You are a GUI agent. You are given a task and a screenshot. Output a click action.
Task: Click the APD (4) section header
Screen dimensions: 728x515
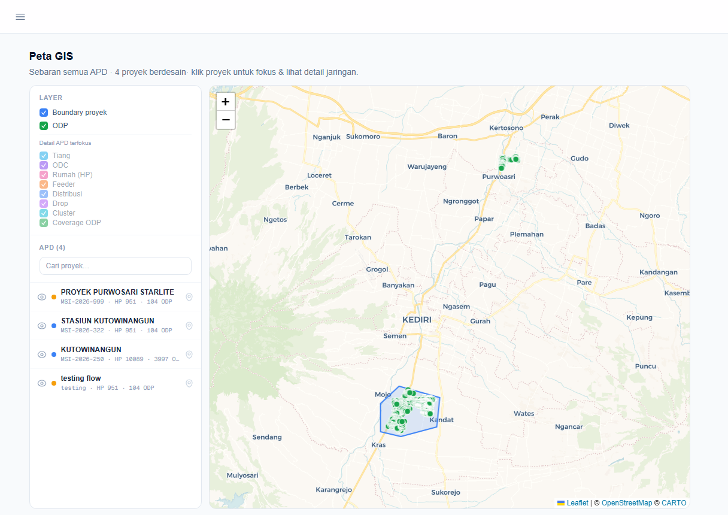tap(52, 247)
